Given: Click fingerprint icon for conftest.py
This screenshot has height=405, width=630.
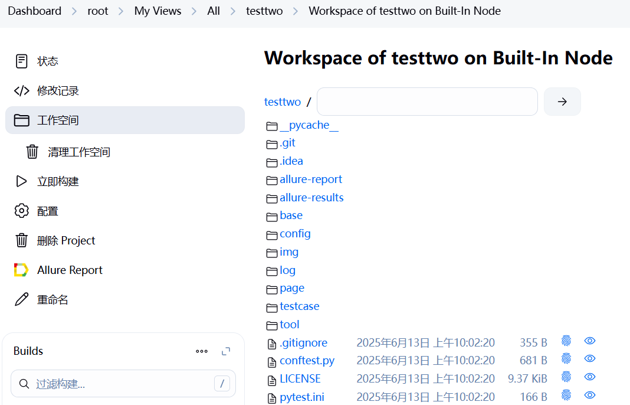Looking at the screenshot, I should coord(566,359).
